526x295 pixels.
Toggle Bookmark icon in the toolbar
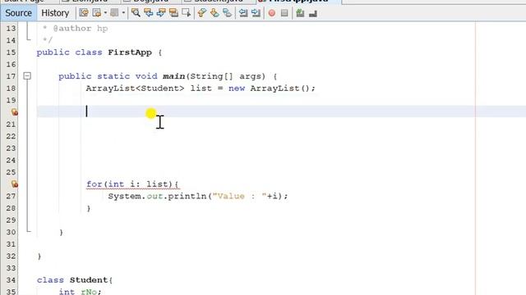(227, 13)
